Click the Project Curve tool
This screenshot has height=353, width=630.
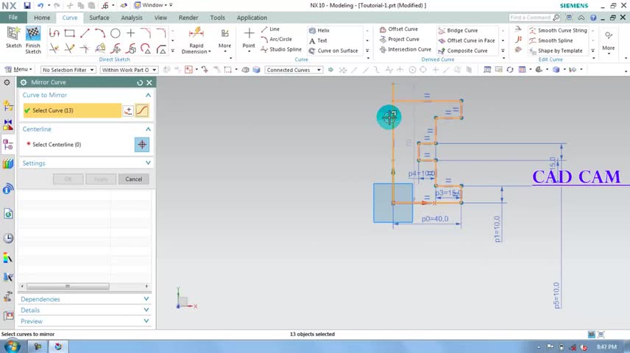pos(400,40)
